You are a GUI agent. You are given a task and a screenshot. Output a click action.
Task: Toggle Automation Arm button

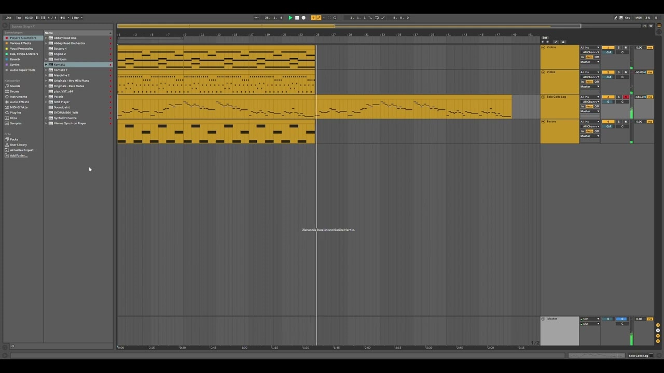tap(319, 18)
